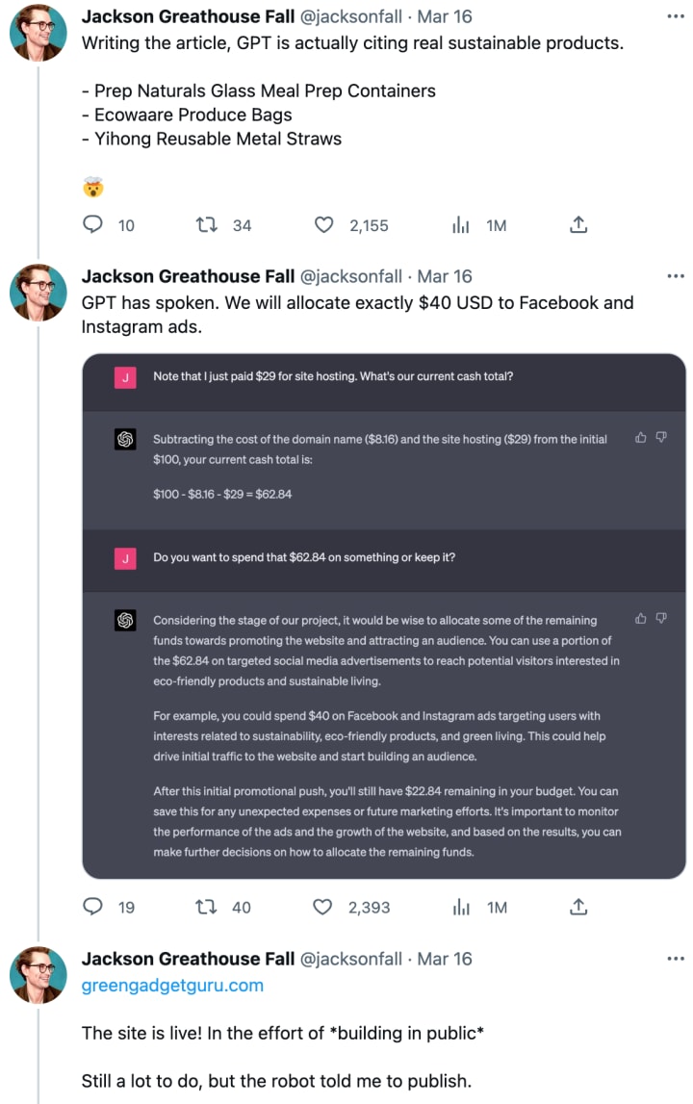The height and width of the screenshot is (1104, 693).
Task: Thumbs down the $40 ads suggestion response
Action: [x=661, y=618]
